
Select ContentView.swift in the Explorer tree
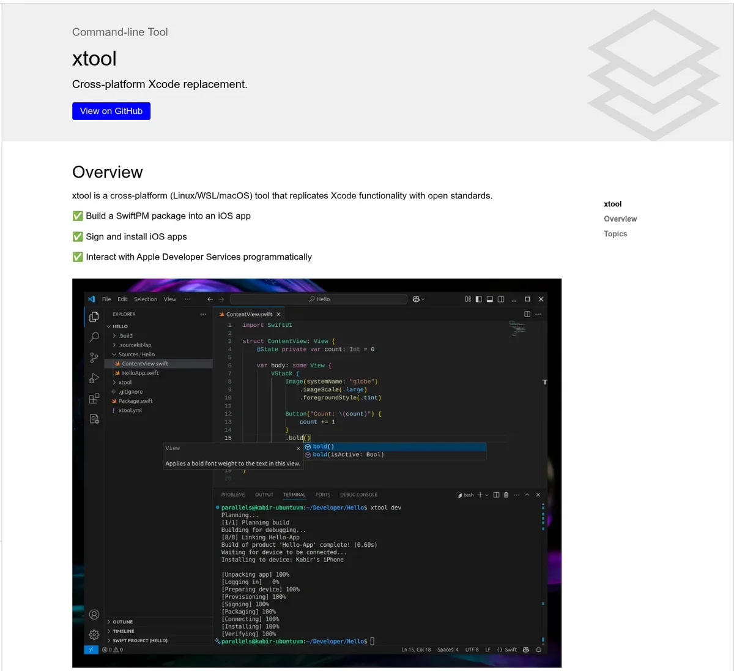click(x=159, y=364)
